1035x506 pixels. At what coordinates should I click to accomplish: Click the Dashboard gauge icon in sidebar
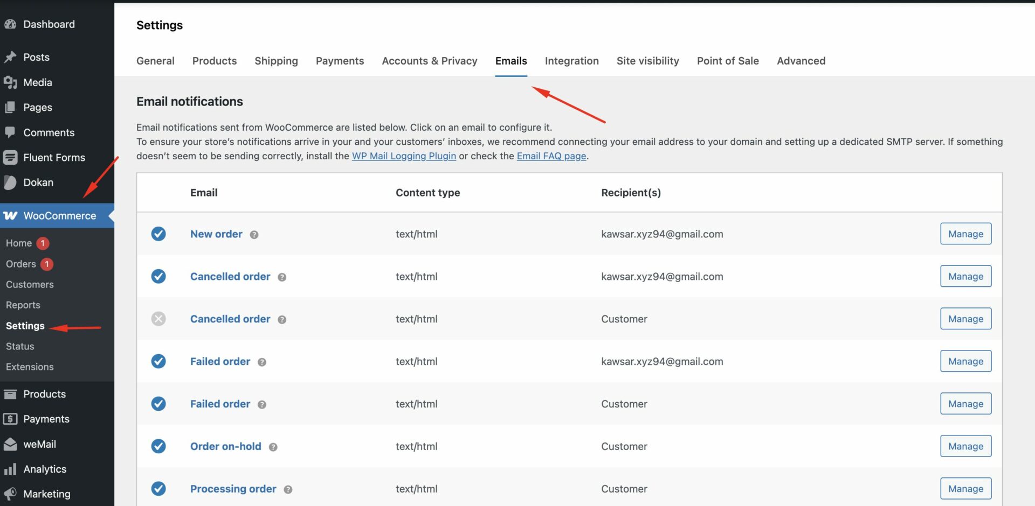tap(10, 24)
